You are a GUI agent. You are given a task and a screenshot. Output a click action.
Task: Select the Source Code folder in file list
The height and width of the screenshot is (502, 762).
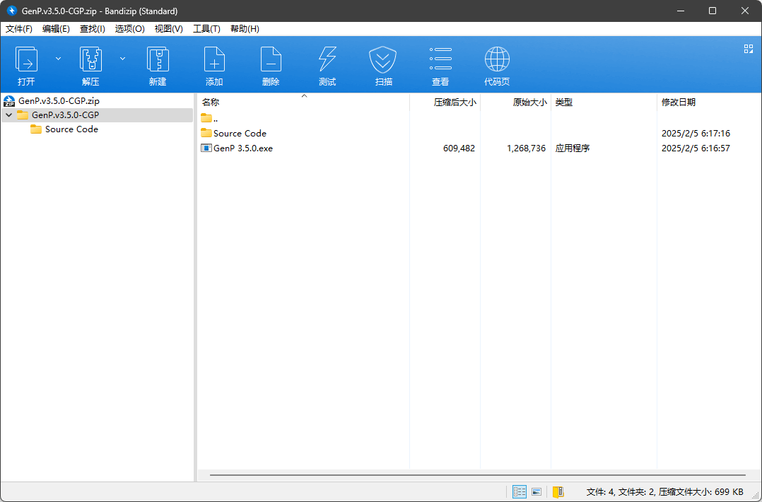[240, 133]
